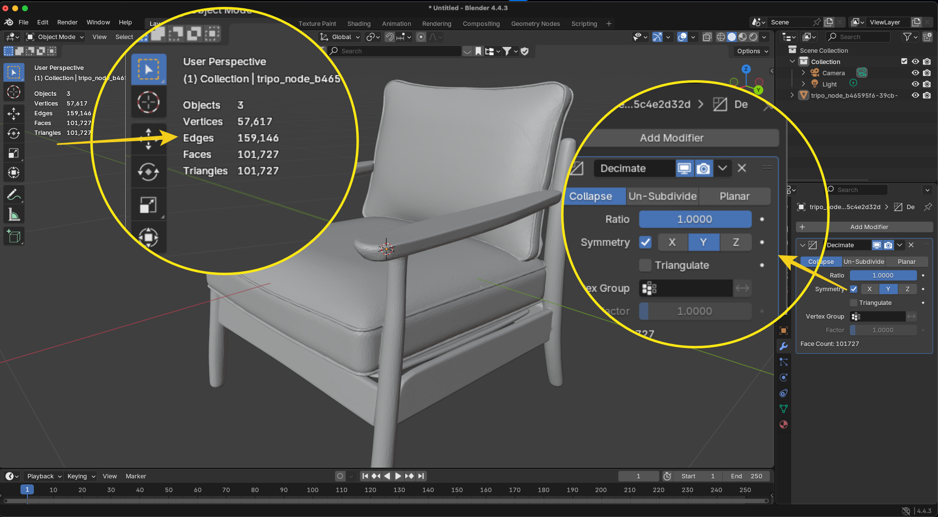Screen dimensions: 938x517
Task: Uncheck the Collection exclude checkbox
Action: click(904, 62)
